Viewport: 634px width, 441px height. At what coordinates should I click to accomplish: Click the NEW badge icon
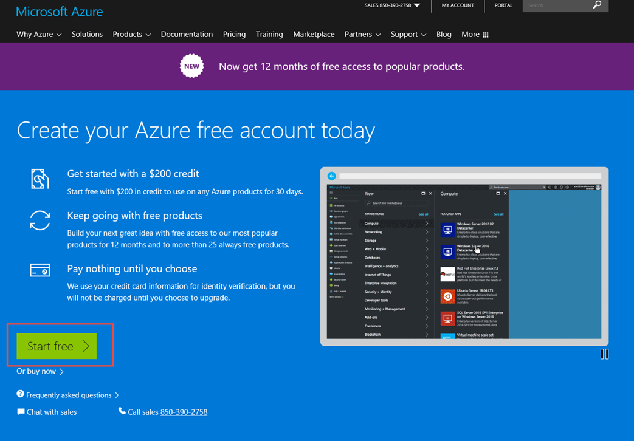(191, 66)
